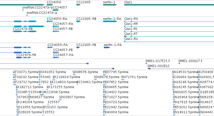Click the EN09637.5prime EST label
The width and height of the screenshot is (214, 116).
coord(41,97)
